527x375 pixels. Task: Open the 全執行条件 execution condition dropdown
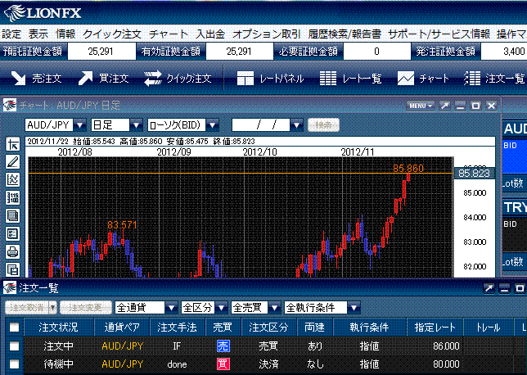[x=354, y=307]
